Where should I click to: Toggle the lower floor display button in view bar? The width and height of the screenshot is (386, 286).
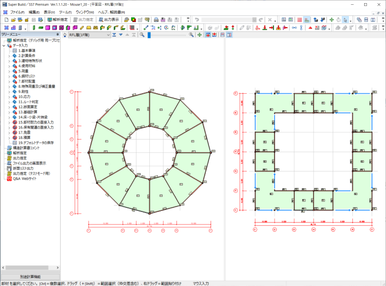[x=214, y=35]
